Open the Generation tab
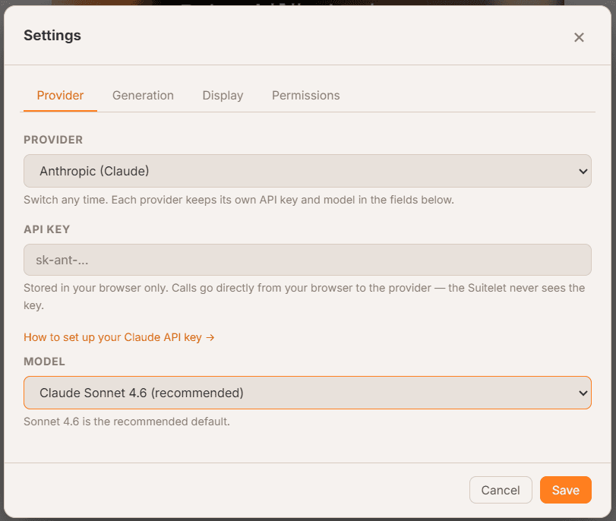The width and height of the screenshot is (616, 521). click(x=143, y=96)
